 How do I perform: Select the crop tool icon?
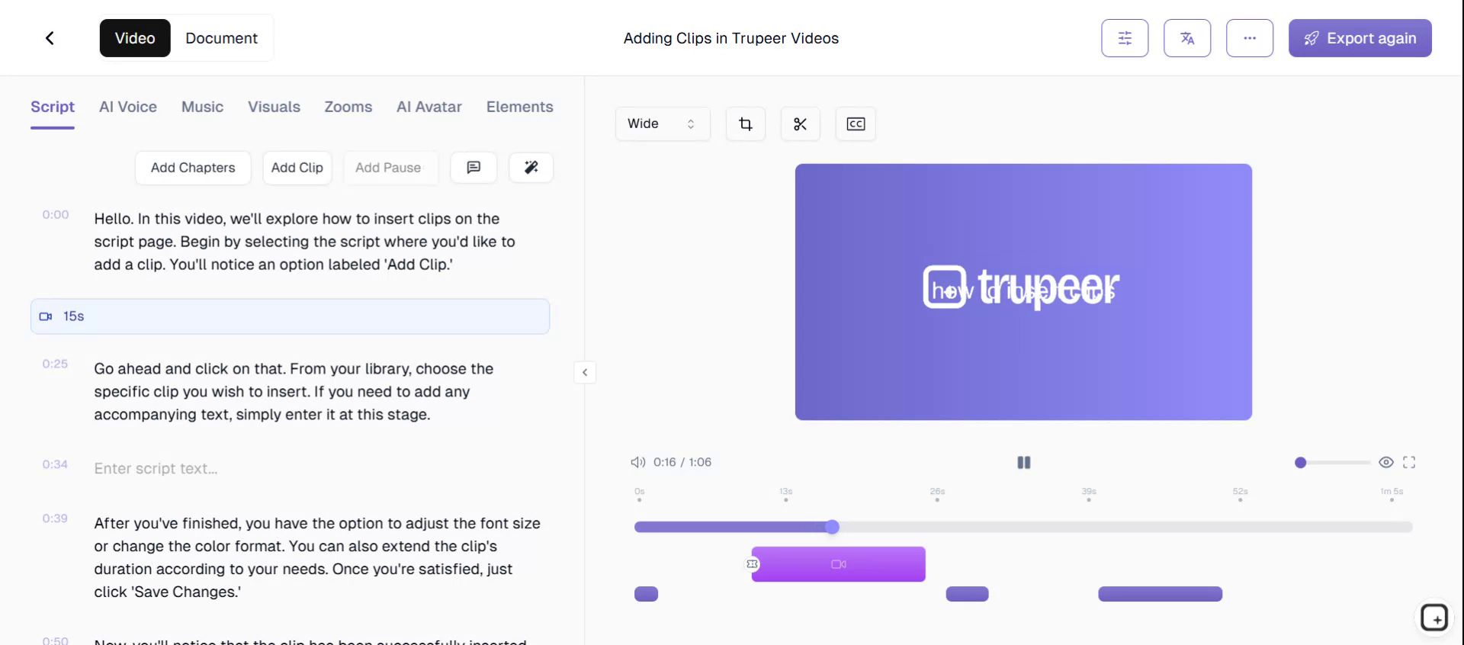coord(746,124)
